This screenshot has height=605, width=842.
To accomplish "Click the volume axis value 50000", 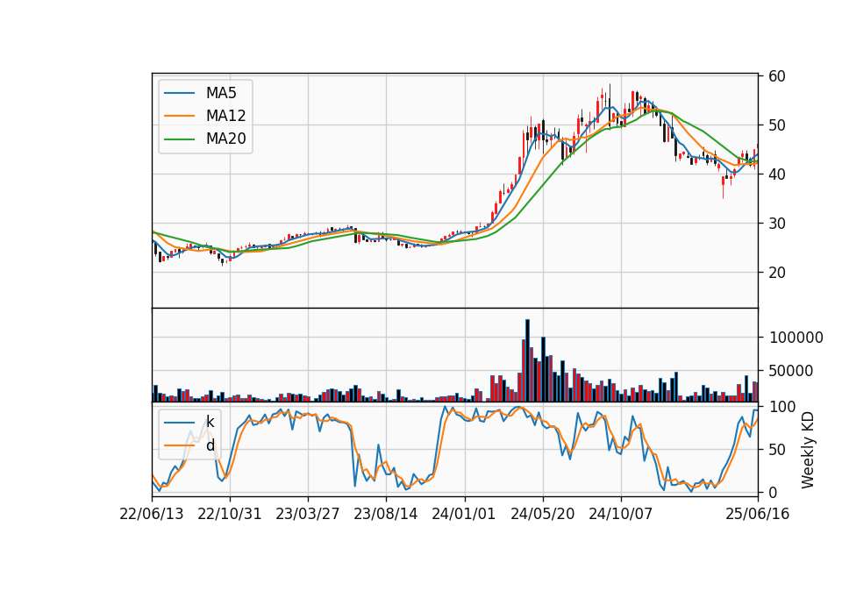I will click(791, 370).
